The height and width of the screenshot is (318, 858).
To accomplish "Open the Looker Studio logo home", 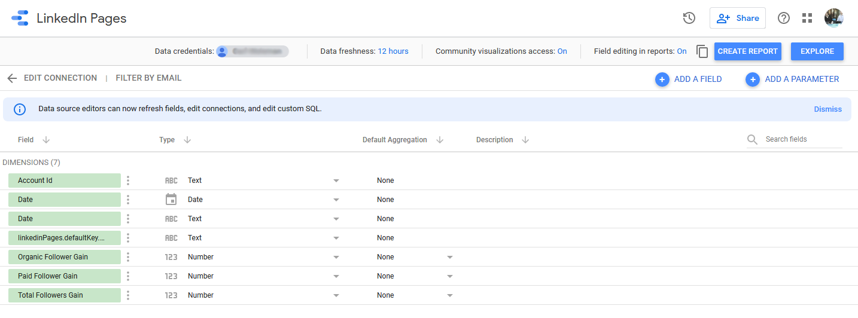I will [x=20, y=18].
